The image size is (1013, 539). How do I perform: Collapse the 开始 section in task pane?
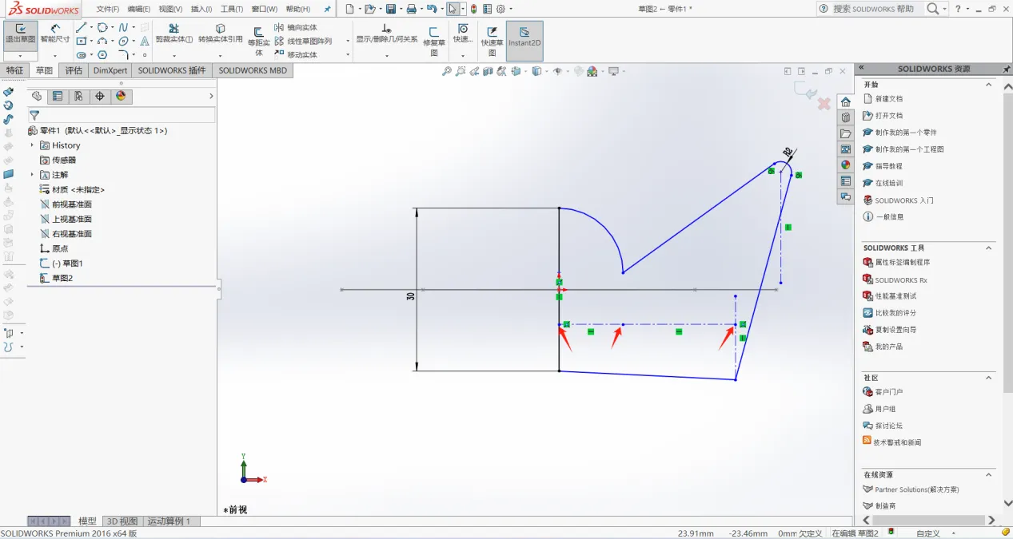[988, 85]
